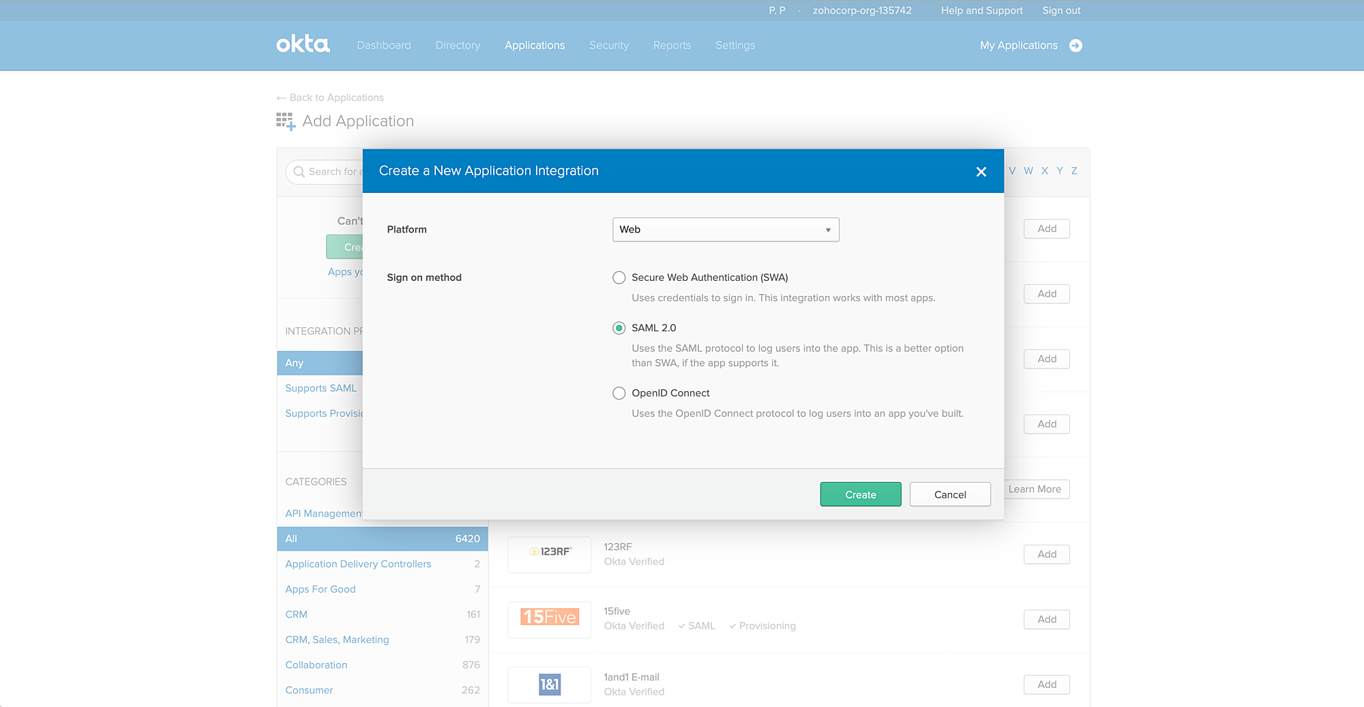Viewport: 1364px width, 707px height.
Task: Close the Create New Application Integration dialog
Action: 981,172
